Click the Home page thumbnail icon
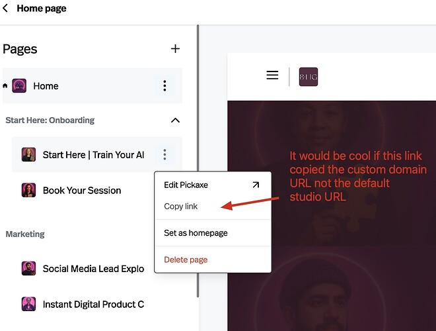This screenshot has width=436, height=331. pyautogui.click(x=19, y=86)
